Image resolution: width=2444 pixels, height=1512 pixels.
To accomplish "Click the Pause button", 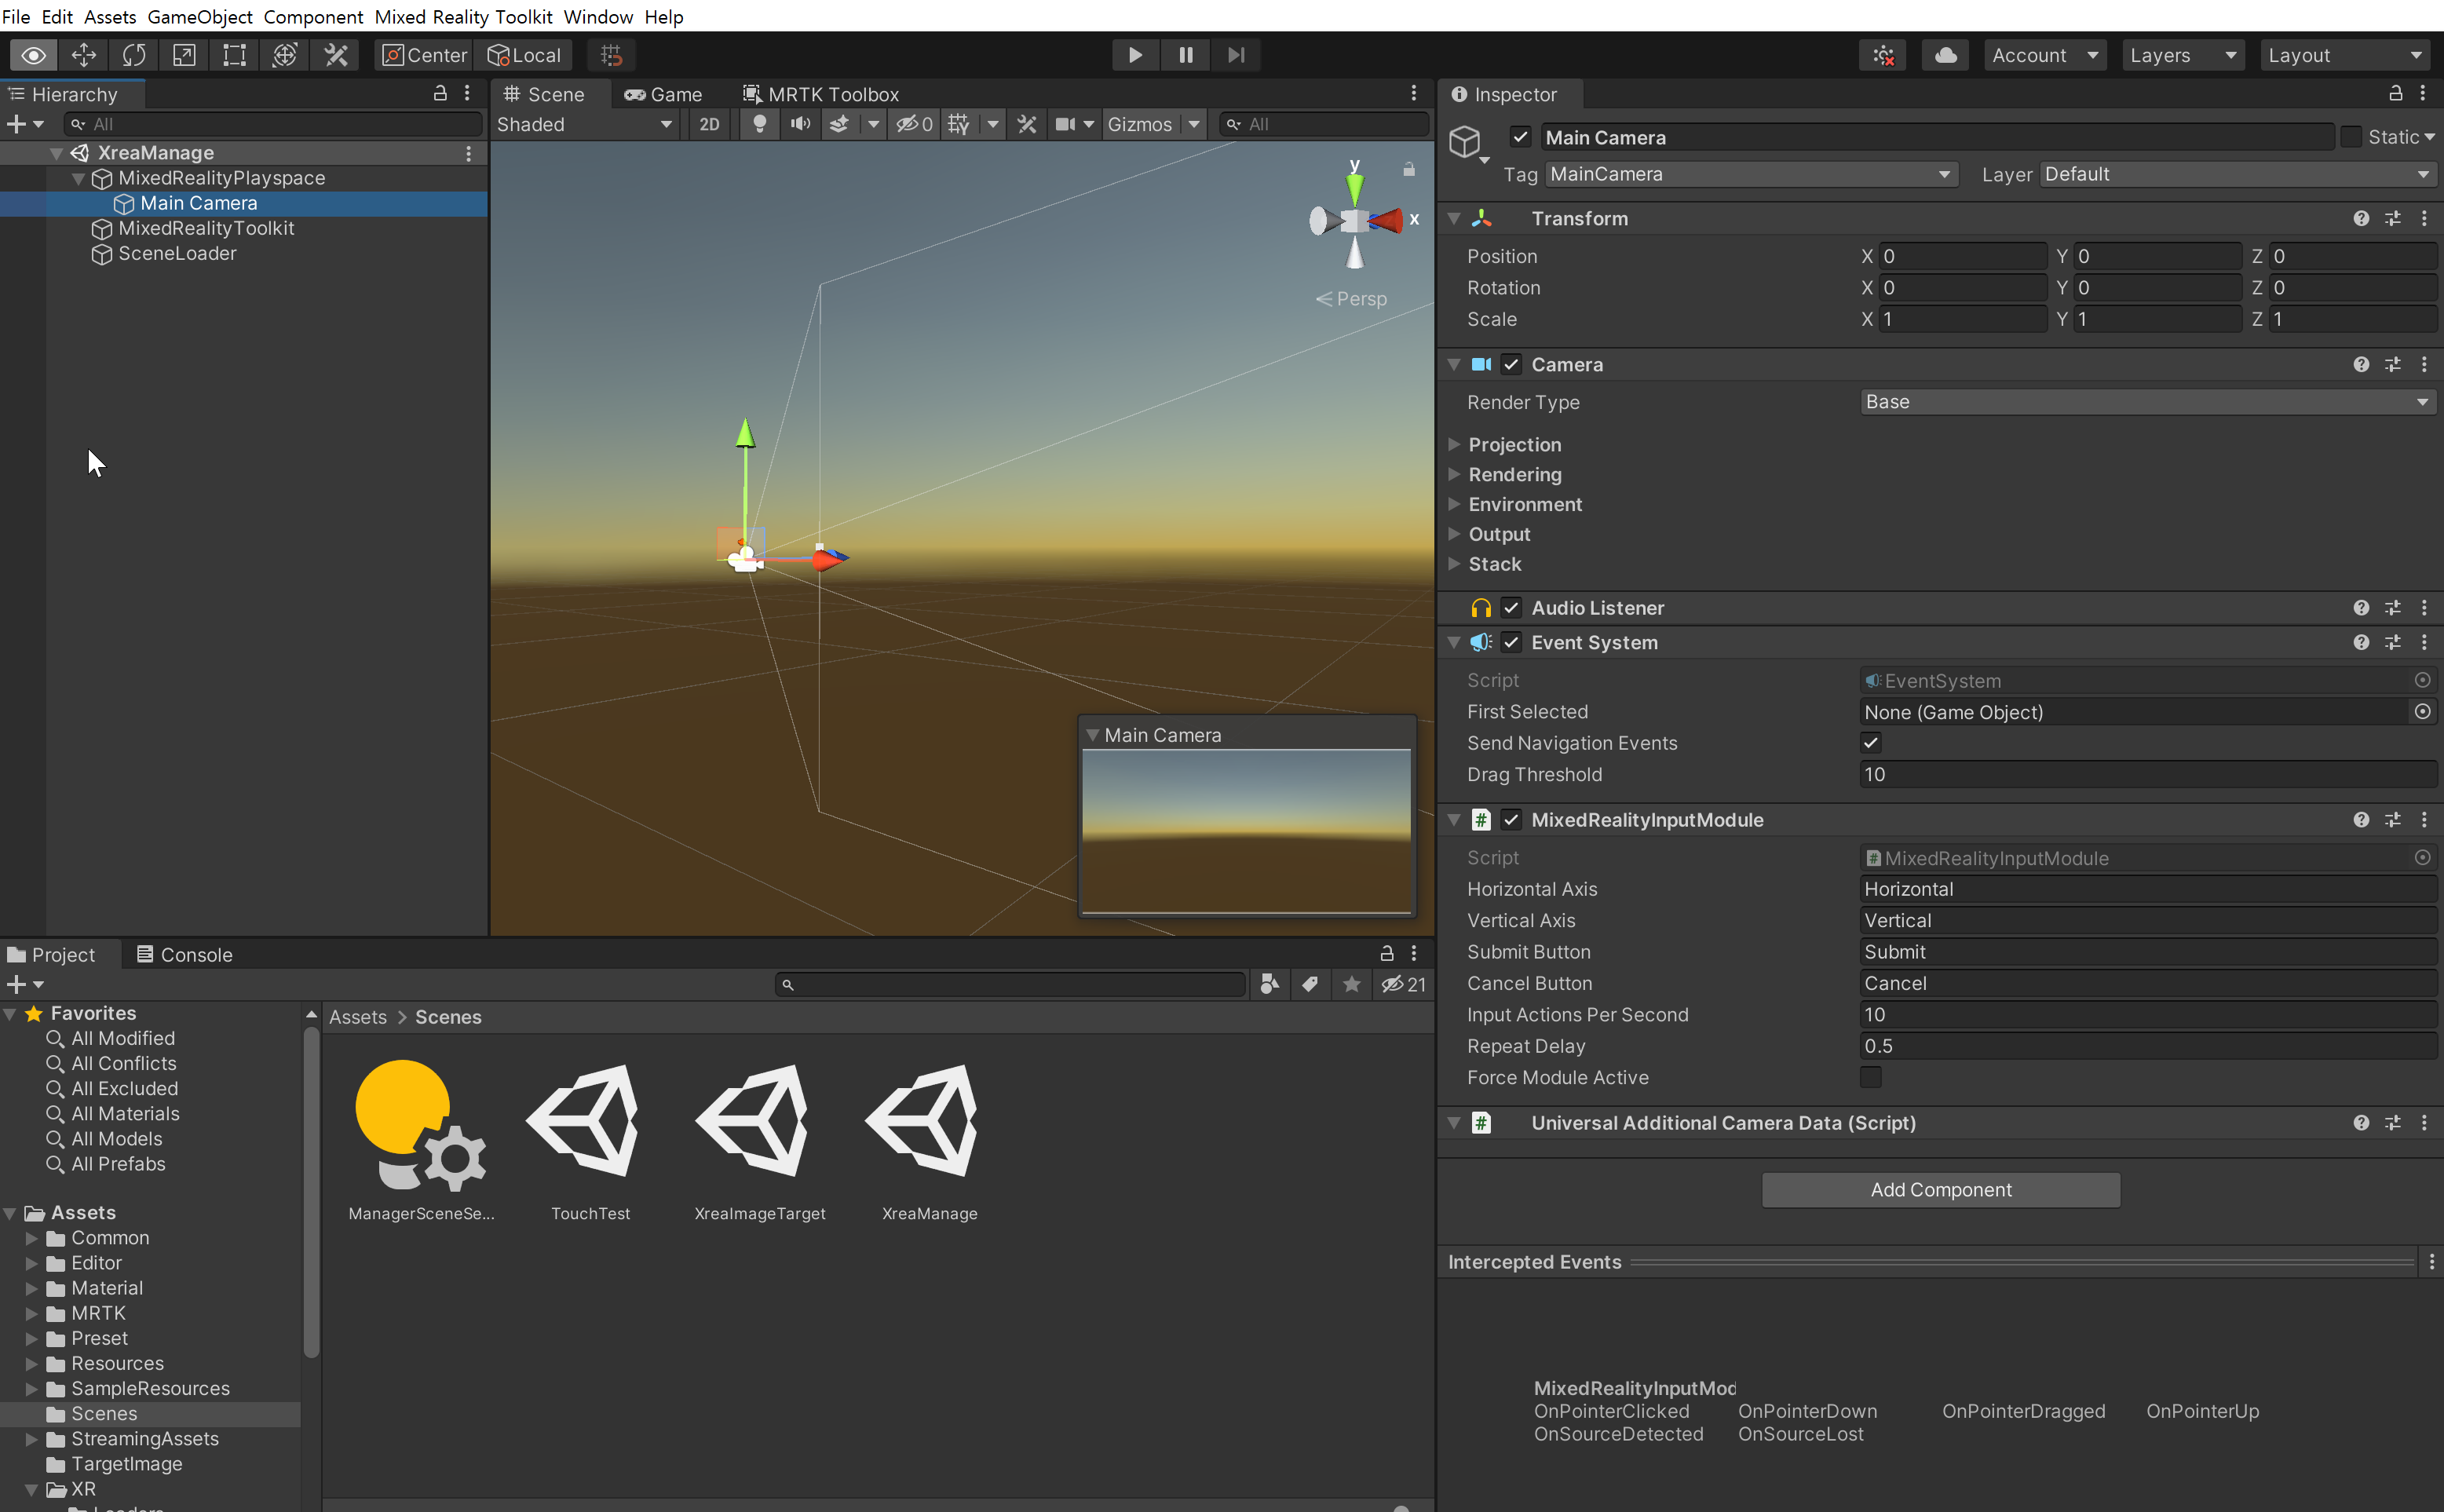I will coord(1185,55).
